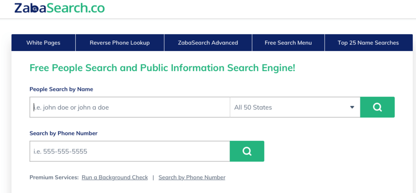Image resolution: width=416 pixels, height=193 pixels.
Task: Focus the phone number input field
Action: 130,151
